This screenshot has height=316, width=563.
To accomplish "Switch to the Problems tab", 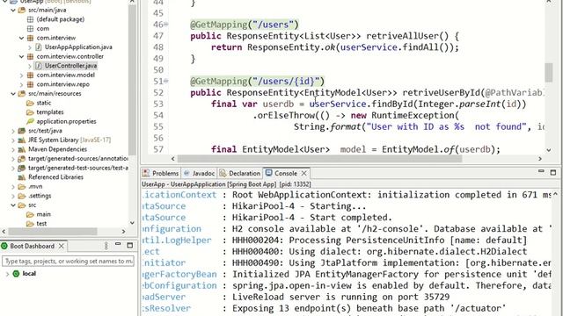I will 161,174.
